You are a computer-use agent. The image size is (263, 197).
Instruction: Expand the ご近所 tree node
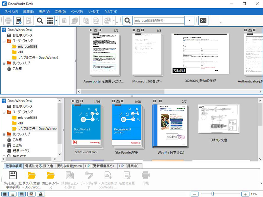[4, 145]
